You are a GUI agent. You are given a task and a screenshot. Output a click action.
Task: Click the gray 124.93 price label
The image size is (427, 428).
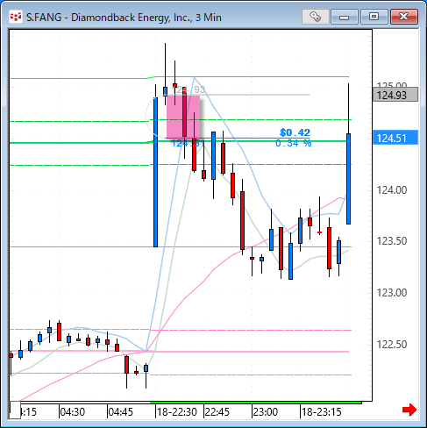[395, 95]
